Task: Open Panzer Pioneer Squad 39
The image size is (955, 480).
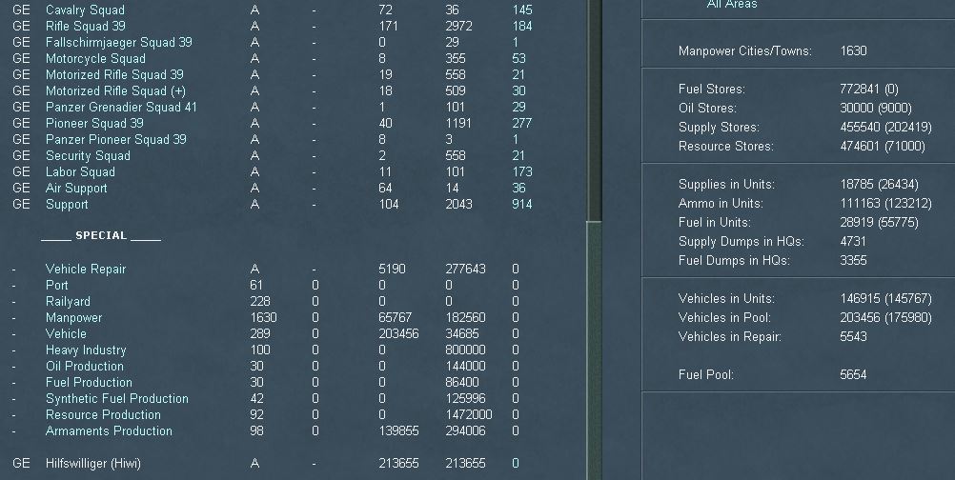Action: (115, 139)
